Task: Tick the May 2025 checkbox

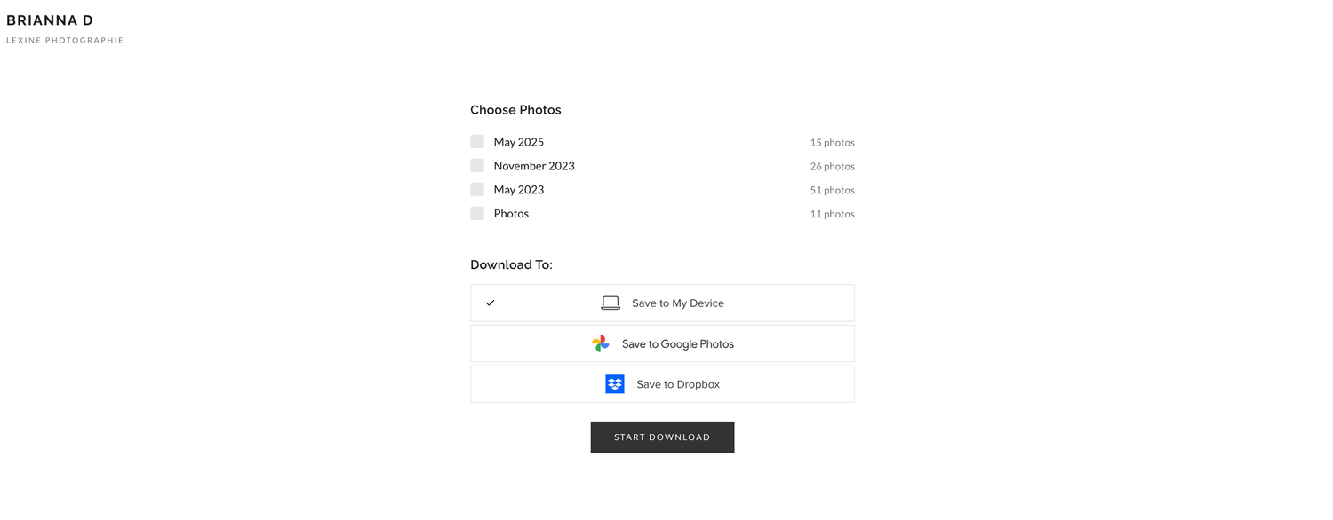Action: tap(477, 141)
